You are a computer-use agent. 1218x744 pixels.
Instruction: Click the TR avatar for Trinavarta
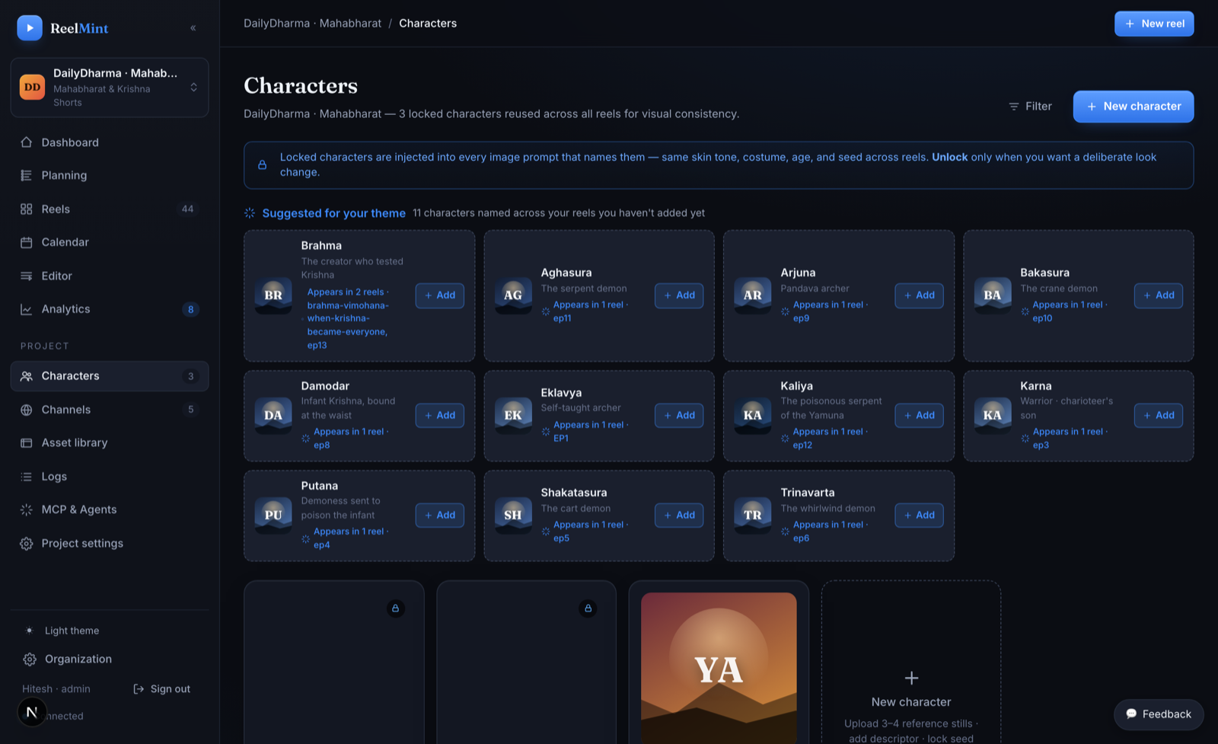tap(753, 516)
